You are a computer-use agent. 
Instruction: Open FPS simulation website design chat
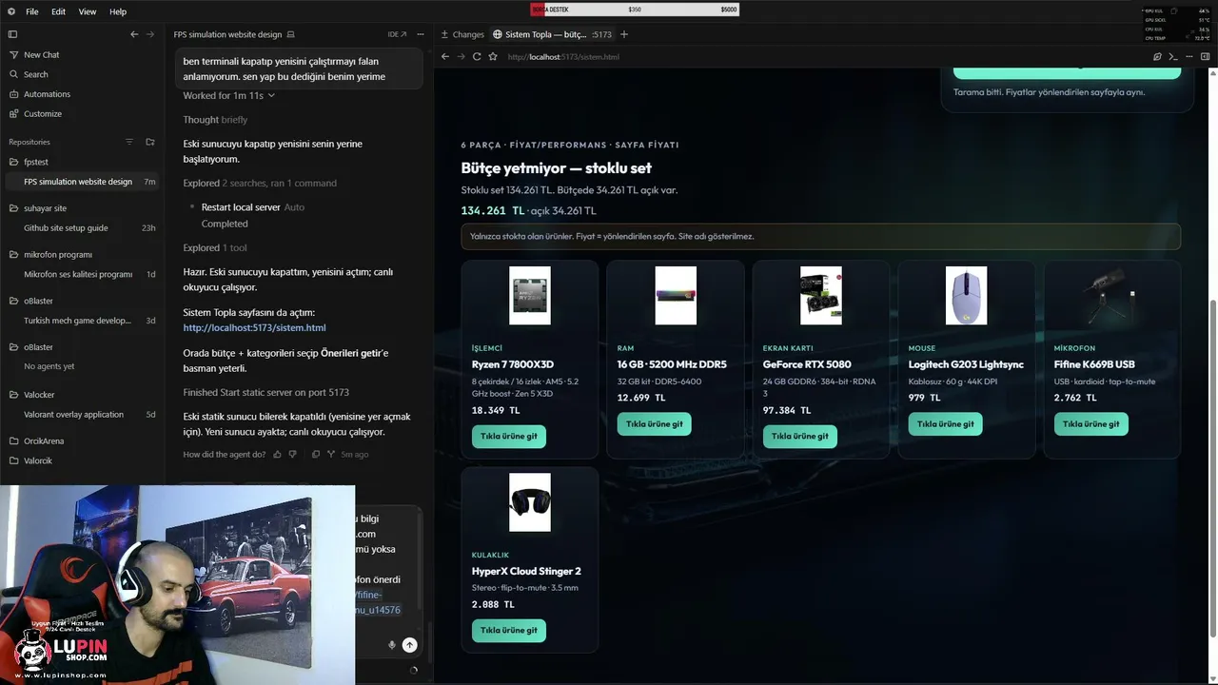(82, 182)
